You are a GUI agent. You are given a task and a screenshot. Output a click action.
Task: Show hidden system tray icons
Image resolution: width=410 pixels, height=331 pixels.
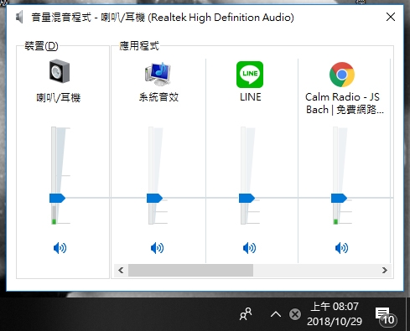point(276,314)
